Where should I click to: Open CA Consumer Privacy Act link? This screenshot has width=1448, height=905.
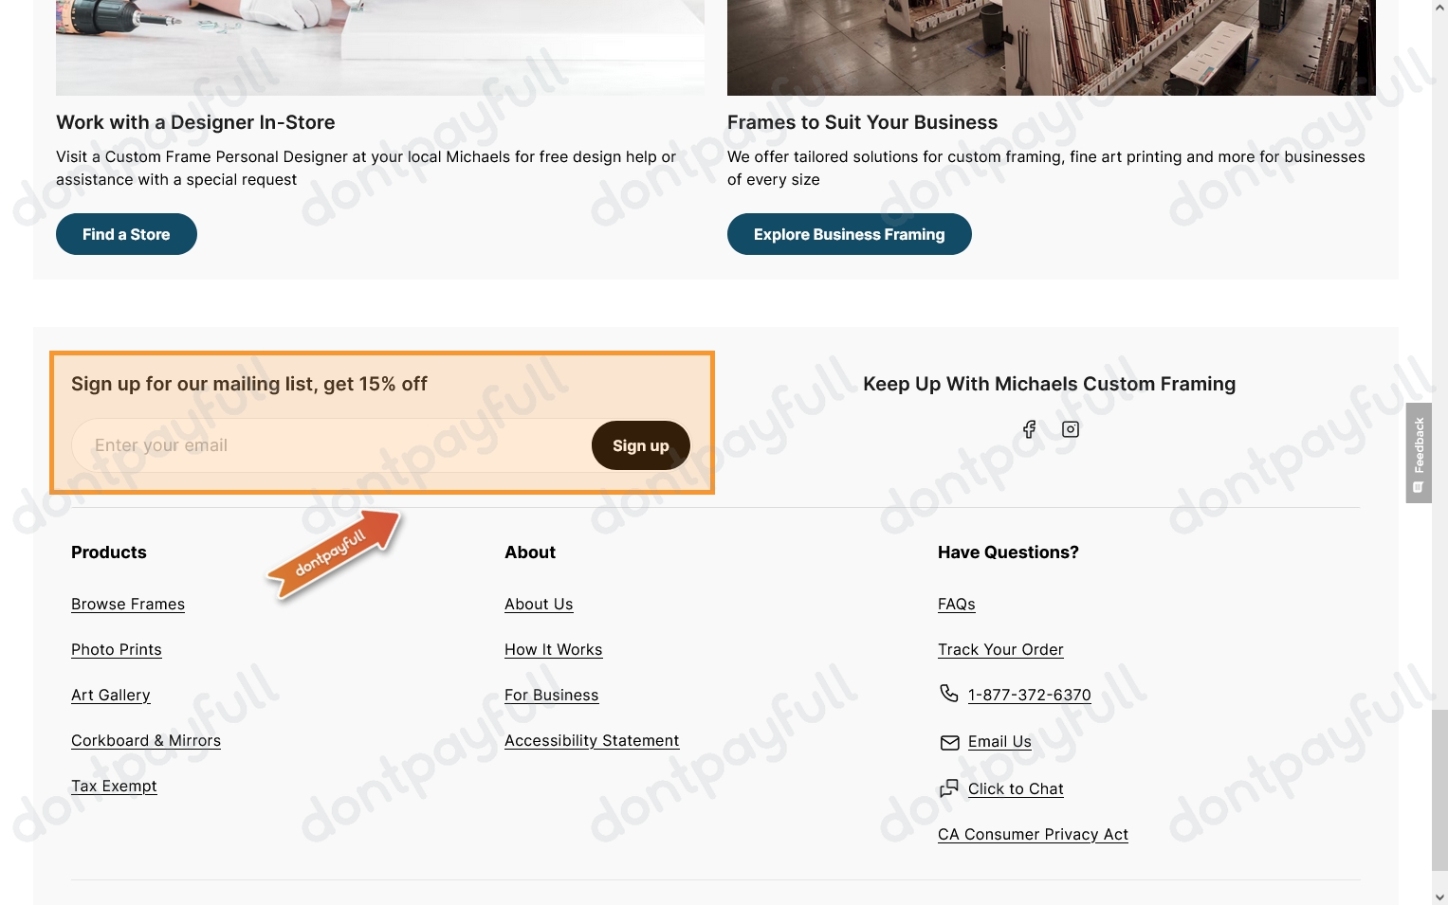pos(1033,835)
